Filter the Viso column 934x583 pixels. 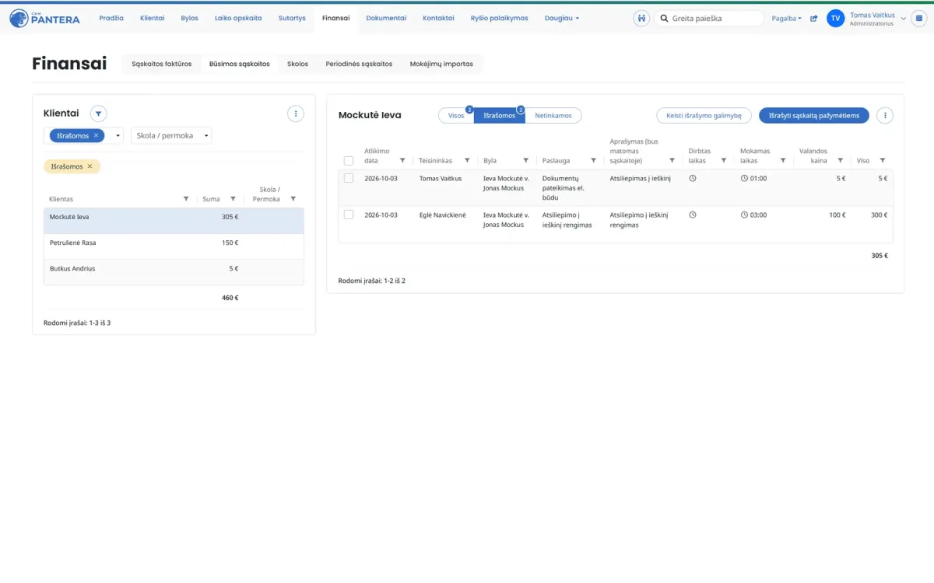pos(882,161)
